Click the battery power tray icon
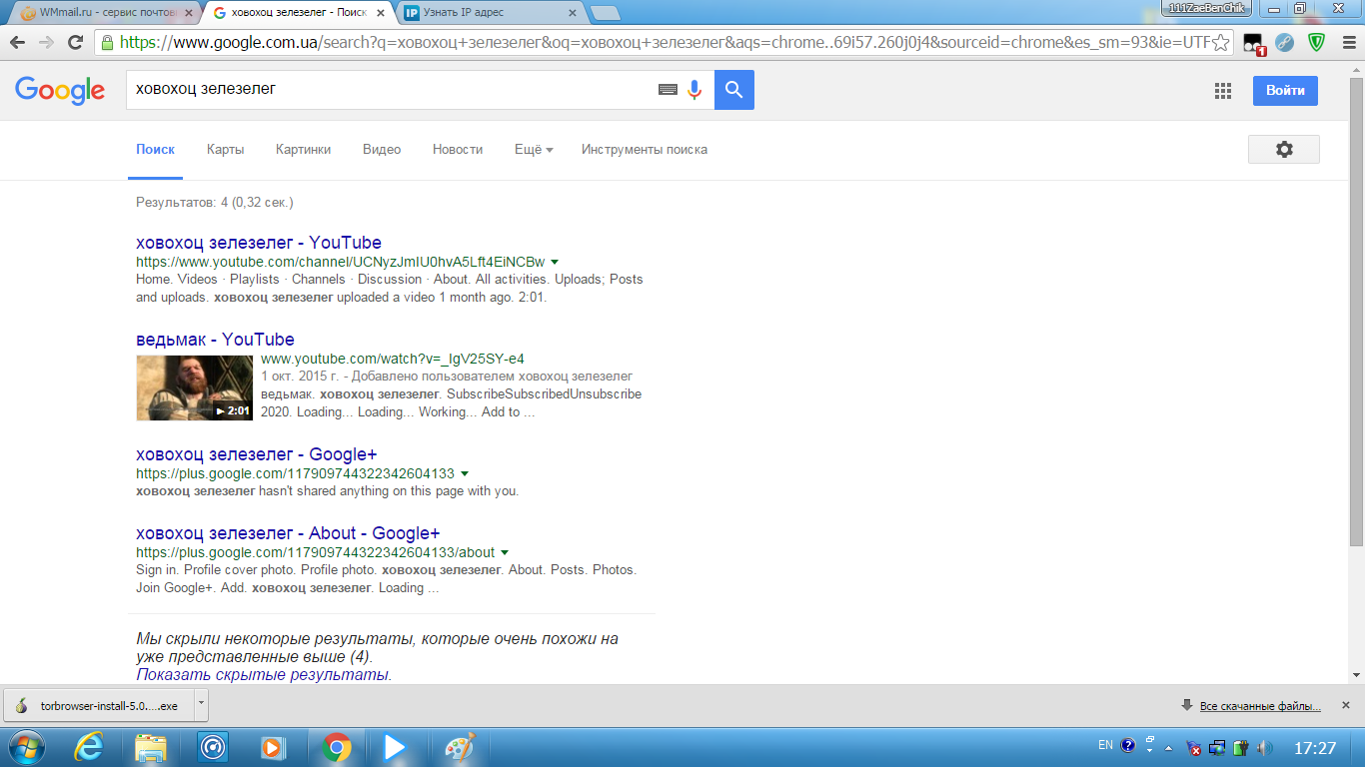 (x=1241, y=747)
